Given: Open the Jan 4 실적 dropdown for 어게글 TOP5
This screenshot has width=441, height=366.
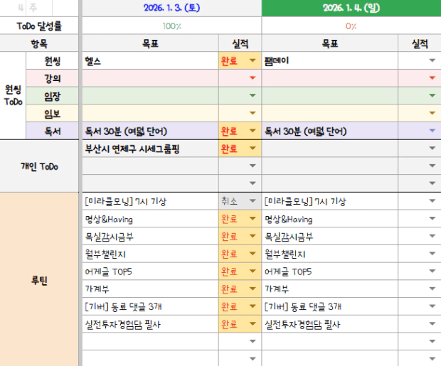Looking at the screenshot, I should (432, 271).
